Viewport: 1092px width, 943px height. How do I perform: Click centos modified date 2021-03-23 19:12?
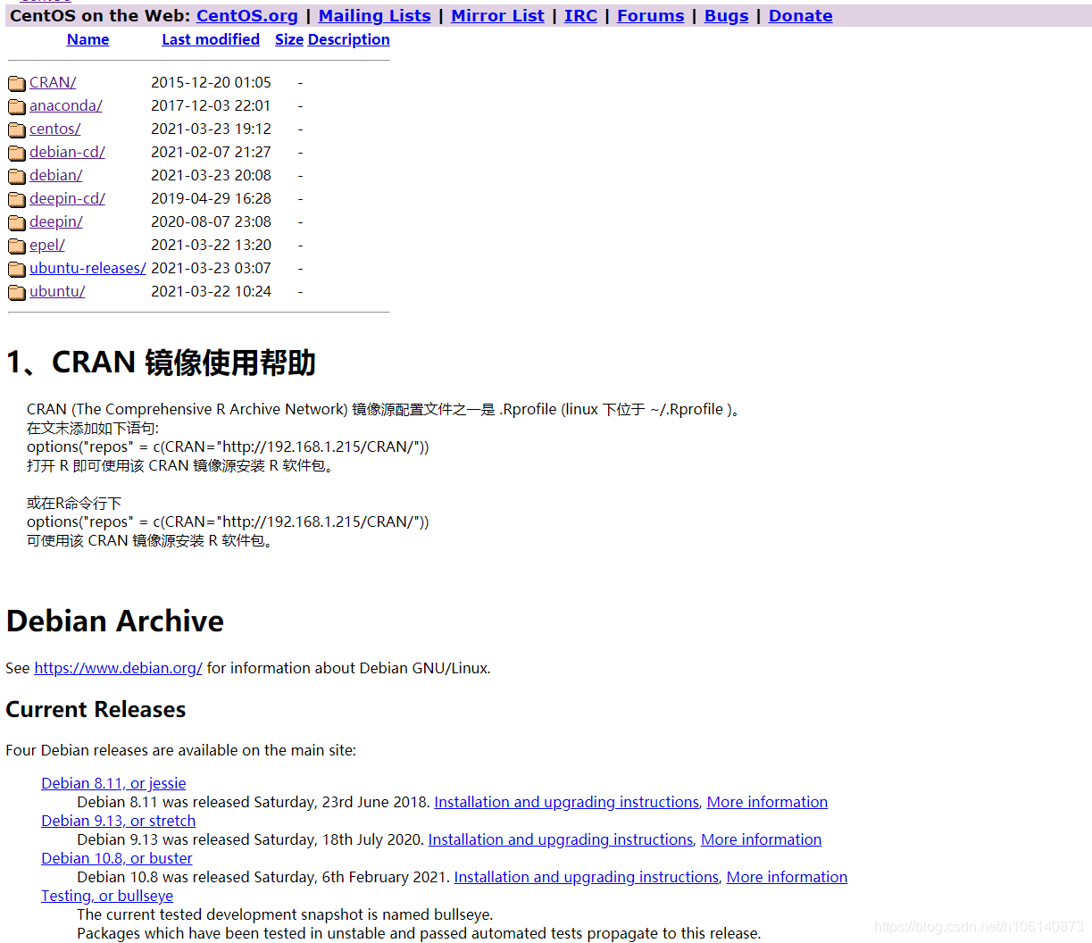(x=211, y=129)
